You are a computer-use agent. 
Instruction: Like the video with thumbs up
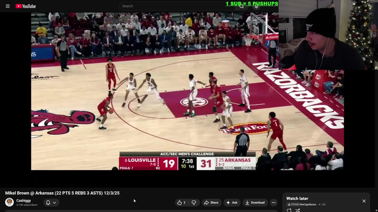click(x=181, y=203)
